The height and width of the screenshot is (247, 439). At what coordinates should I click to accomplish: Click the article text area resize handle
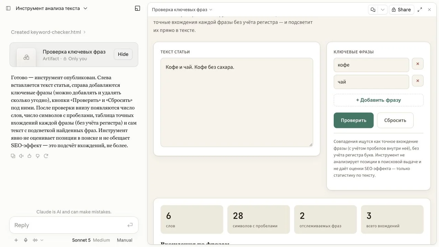pyautogui.click(x=311, y=144)
